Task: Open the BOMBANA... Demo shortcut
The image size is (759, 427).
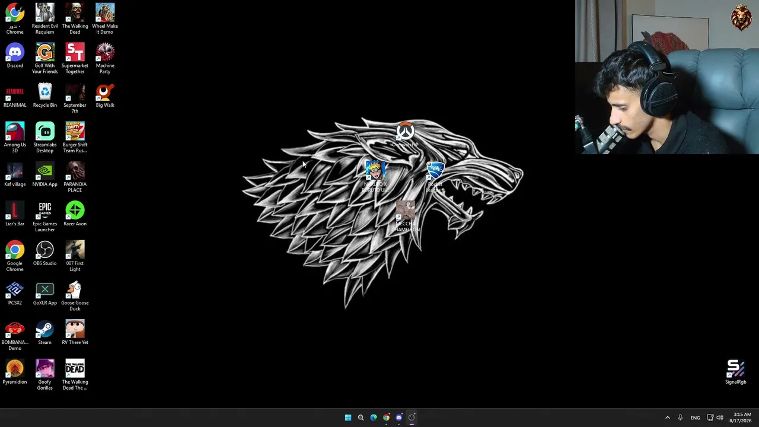Action: pos(15,335)
